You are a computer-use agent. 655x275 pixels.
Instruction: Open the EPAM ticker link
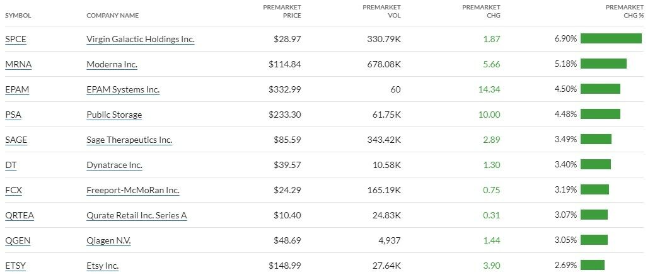tap(17, 89)
